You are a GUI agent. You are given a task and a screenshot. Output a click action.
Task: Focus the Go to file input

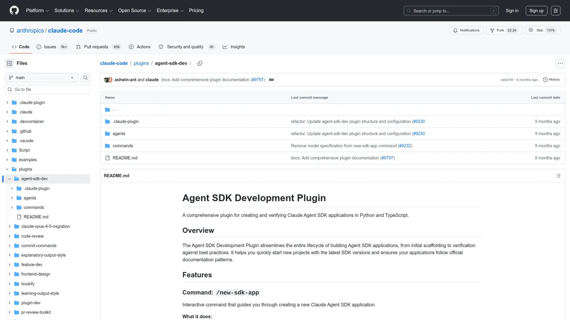pyautogui.click(x=47, y=90)
